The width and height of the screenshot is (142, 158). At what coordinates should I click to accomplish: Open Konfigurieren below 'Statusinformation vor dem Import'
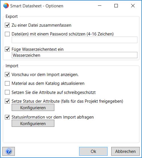coord(33,123)
